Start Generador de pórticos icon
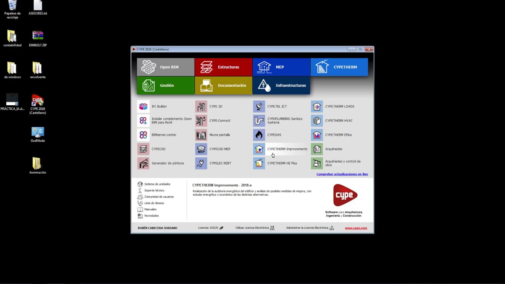The image size is (505, 284). [x=143, y=163]
